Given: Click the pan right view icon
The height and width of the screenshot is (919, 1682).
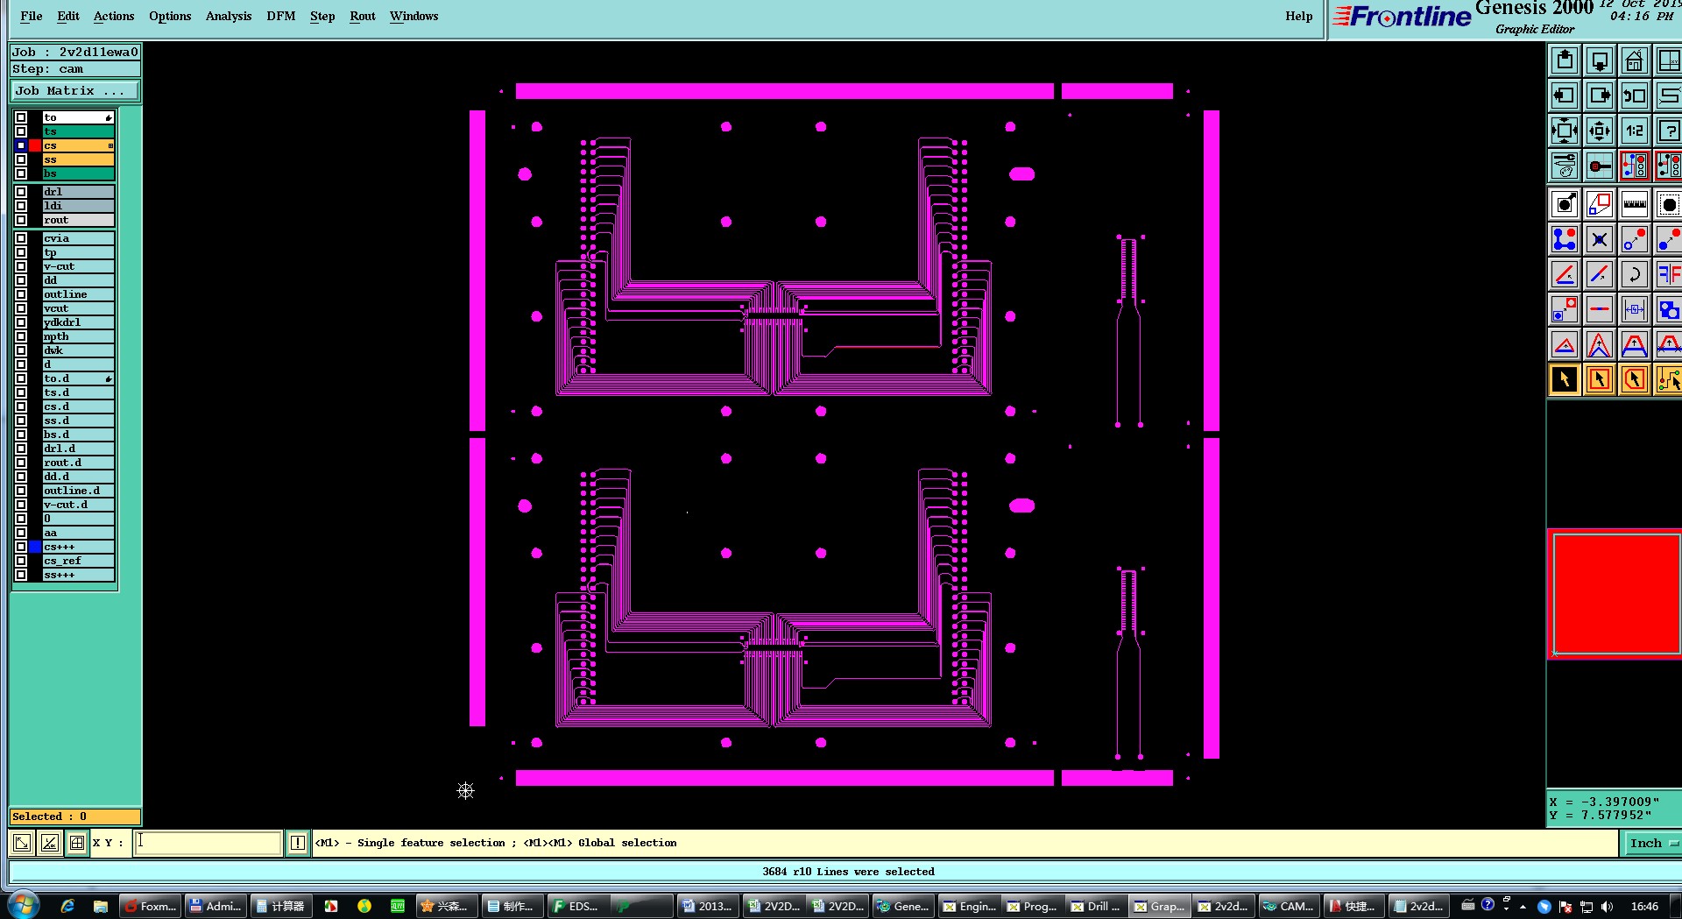Looking at the screenshot, I should pos(1600,95).
